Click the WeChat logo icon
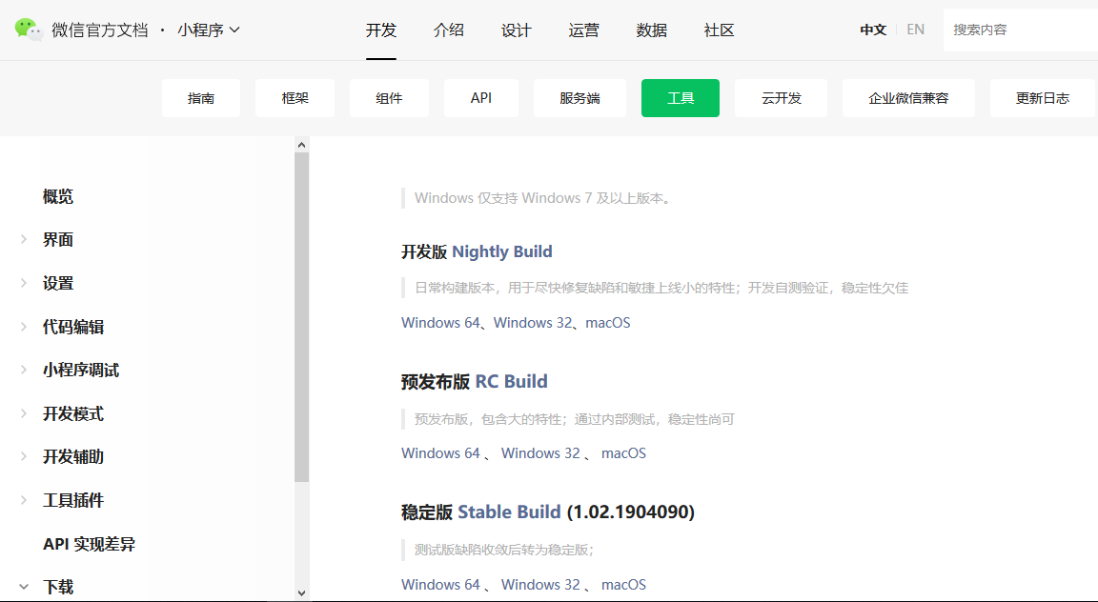 point(29,30)
